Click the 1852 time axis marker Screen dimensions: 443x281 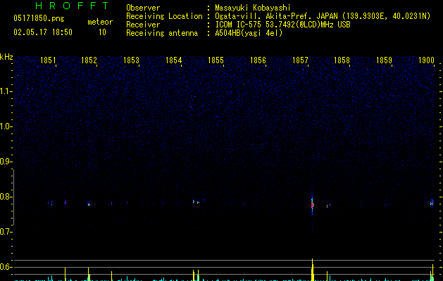click(x=89, y=60)
